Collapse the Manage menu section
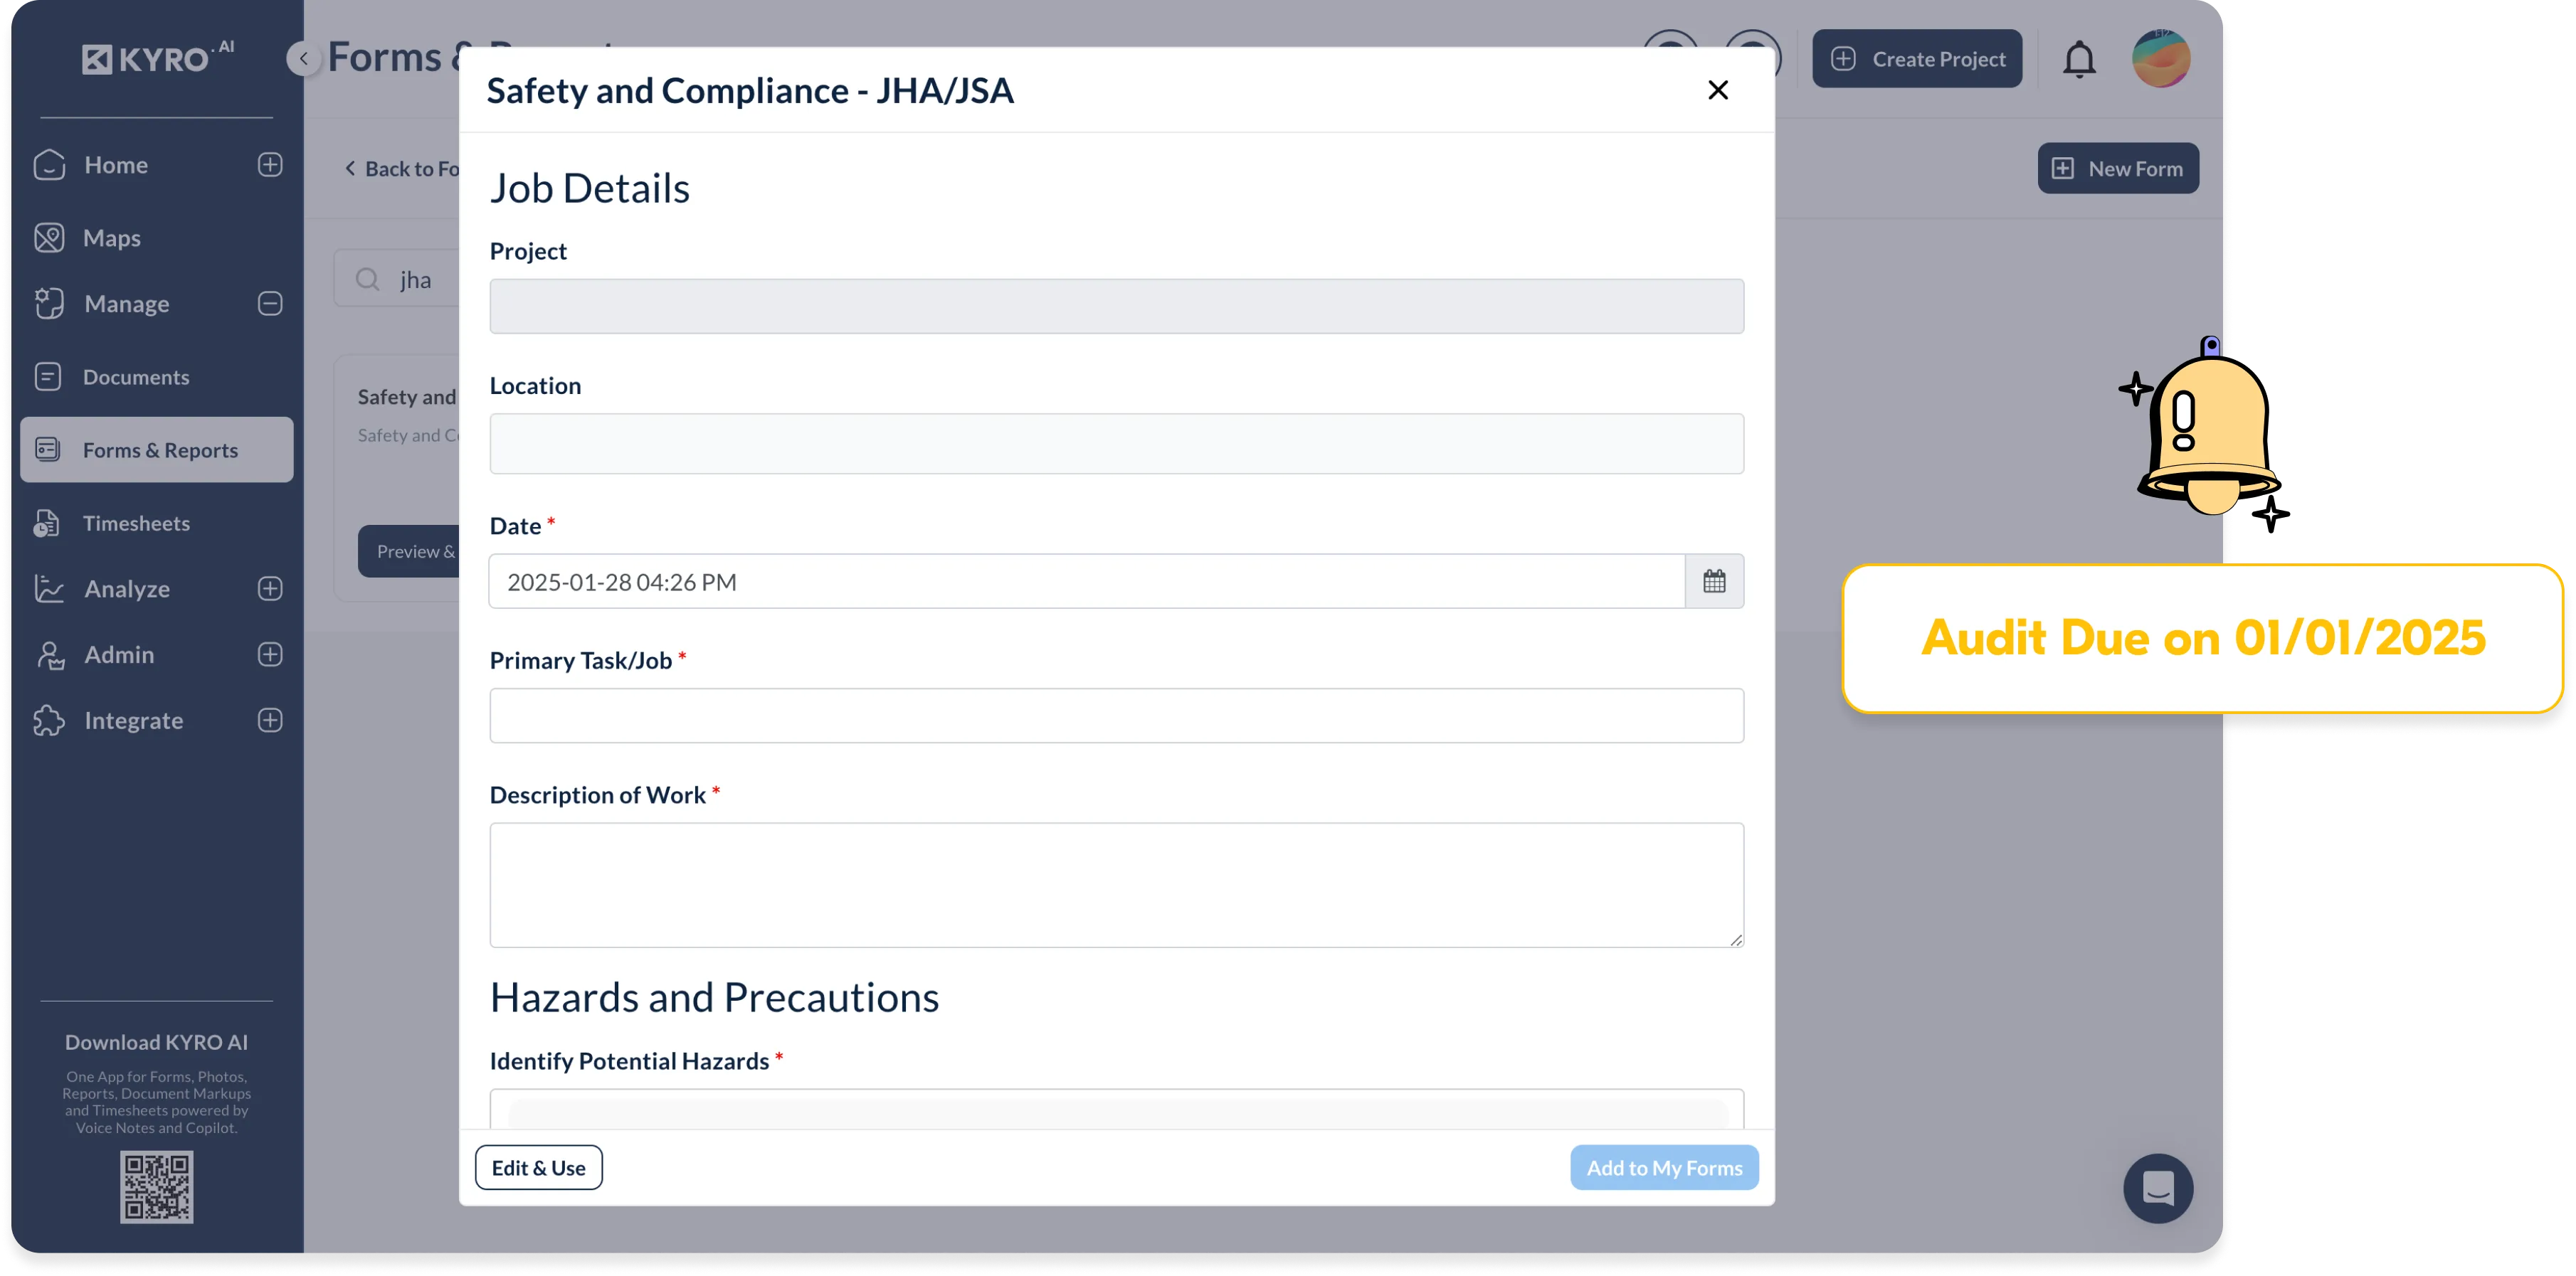 click(270, 304)
